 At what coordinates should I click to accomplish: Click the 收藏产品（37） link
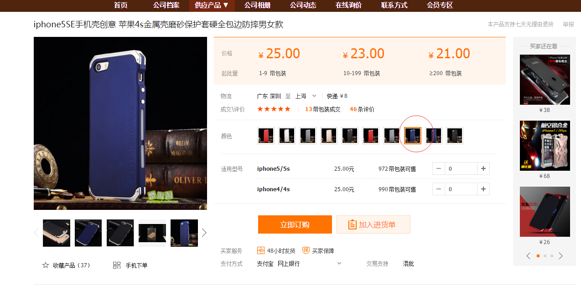tap(72, 265)
